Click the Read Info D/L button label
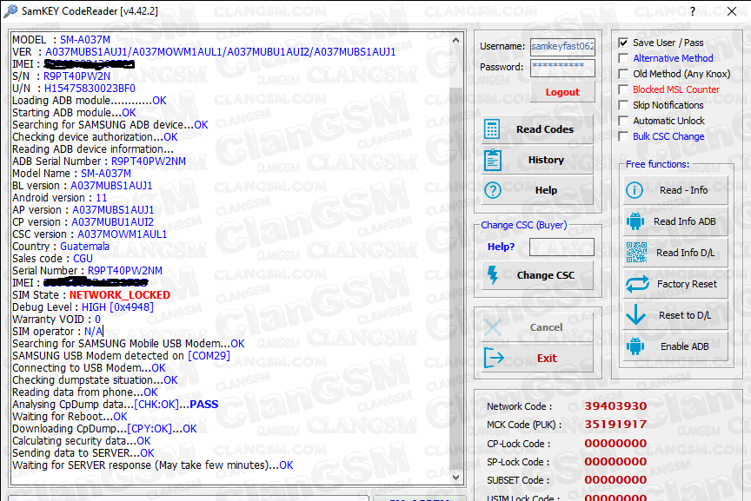751x501 pixels. [x=685, y=252]
